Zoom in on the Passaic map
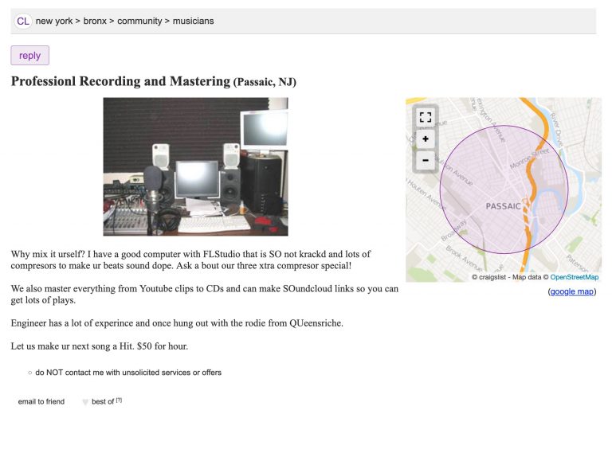 426,139
